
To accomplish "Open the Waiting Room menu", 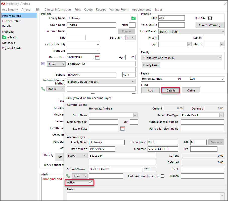I will (119, 10).
